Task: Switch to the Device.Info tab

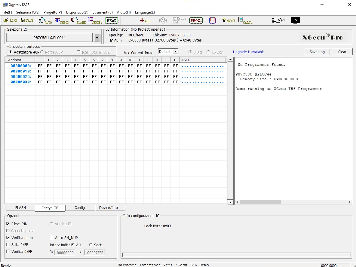Action: (x=109, y=208)
